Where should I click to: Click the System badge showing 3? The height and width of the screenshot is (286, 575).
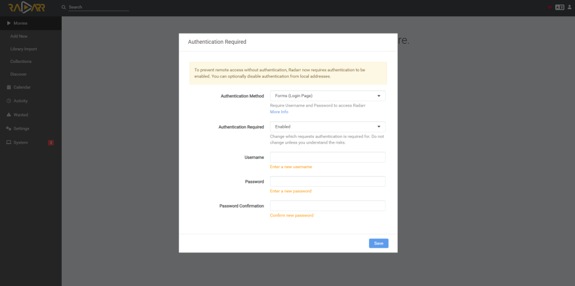pos(51,142)
